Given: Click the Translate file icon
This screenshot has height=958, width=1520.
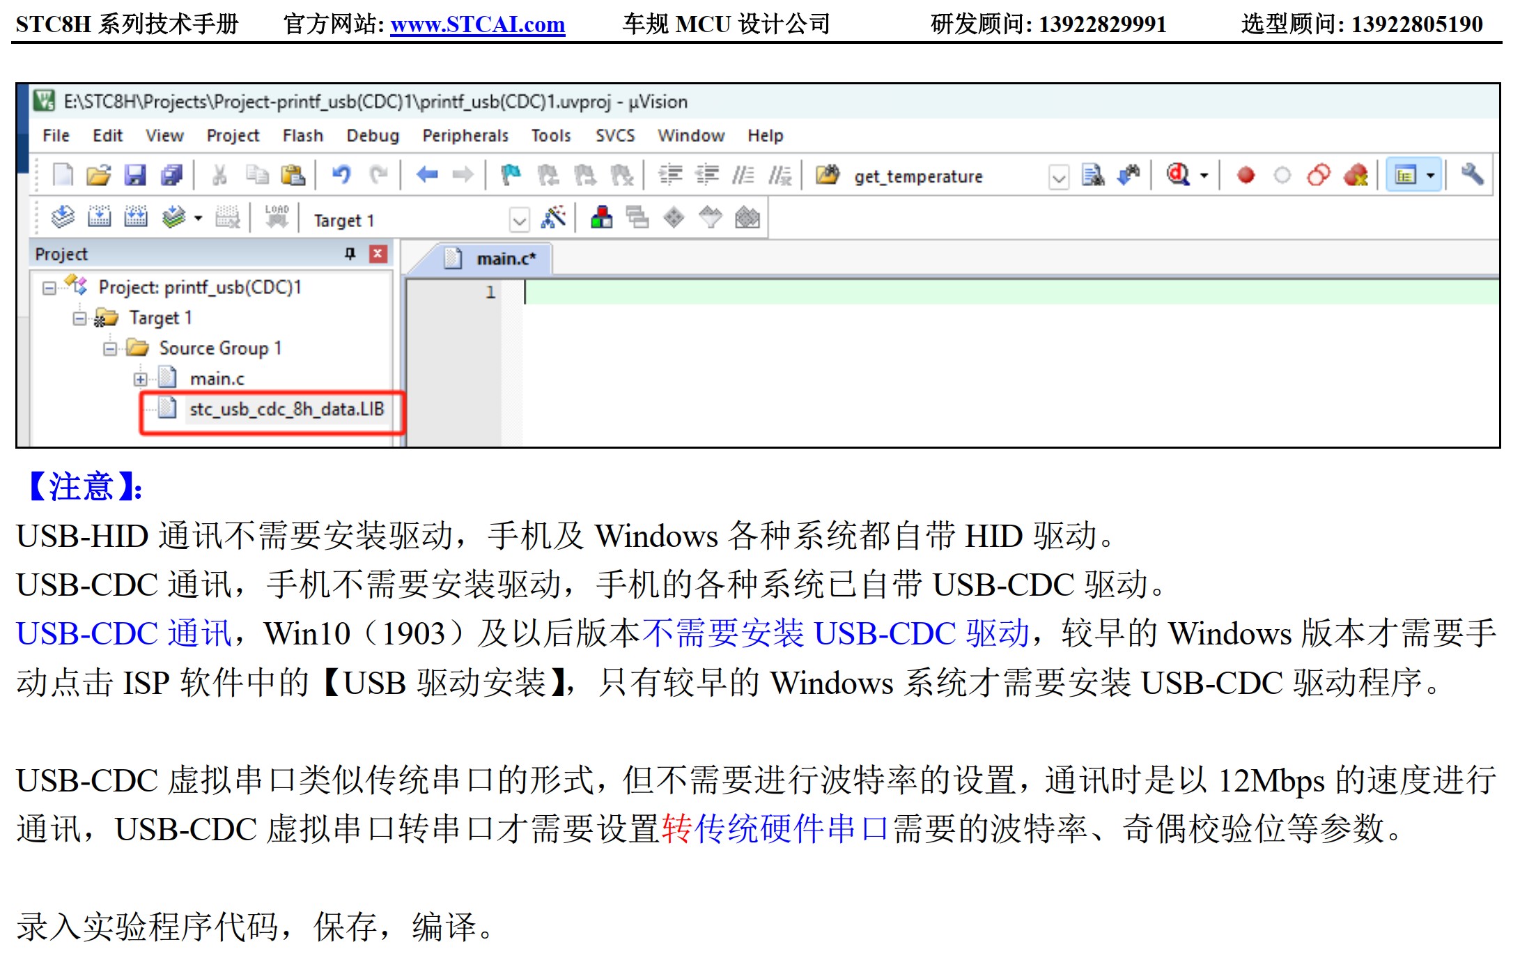Looking at the screenshot, I should point(63,217).
